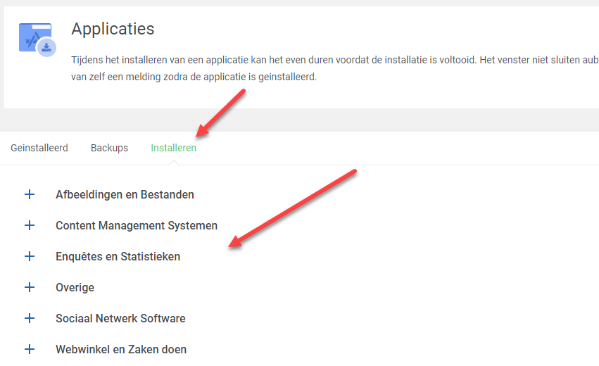Switch to the Geinstalleerd tab
The image size is (599, 366).
click(x=39, y=148)
